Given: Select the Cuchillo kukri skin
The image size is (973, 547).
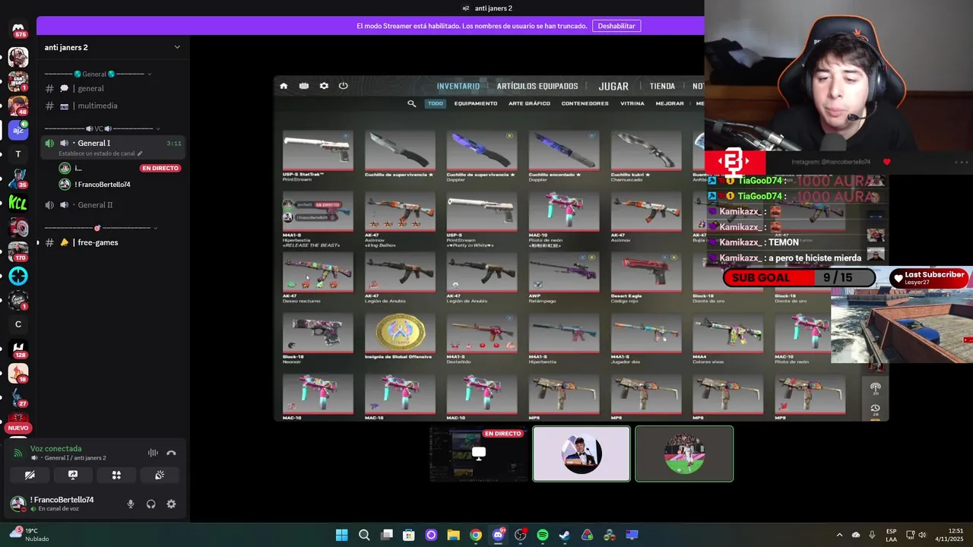Looking at the screenshot, I should click(646, 156).
